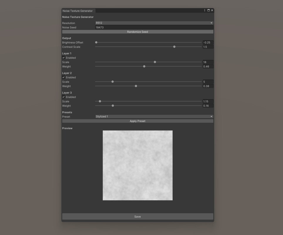283x235 pixels.
Task: Click the Randomize Seed button
Action: 138,32
